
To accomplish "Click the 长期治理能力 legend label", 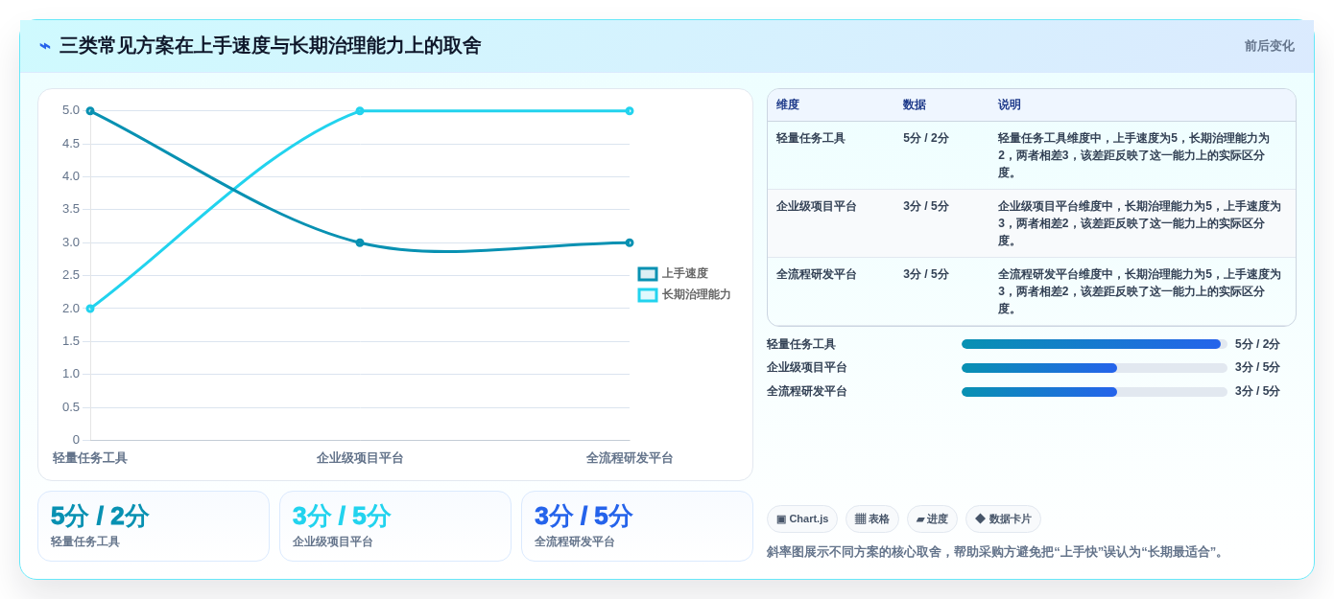I will pos(697,295).
